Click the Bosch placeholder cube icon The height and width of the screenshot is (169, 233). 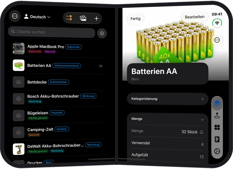[19, 99]
